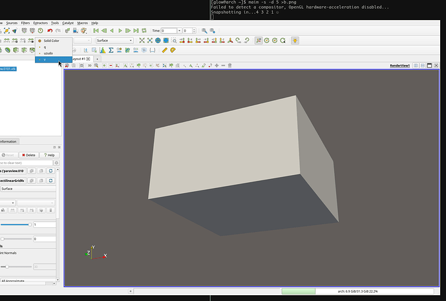The height and width of the screenshot is (301, 446).
Task: Open the Macros menu
Action: click(82, 23)
